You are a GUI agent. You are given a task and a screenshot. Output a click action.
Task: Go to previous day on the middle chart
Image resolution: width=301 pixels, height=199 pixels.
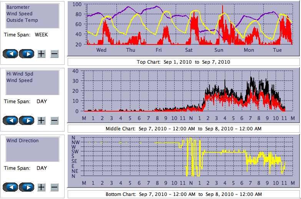(x=11, y=120)
